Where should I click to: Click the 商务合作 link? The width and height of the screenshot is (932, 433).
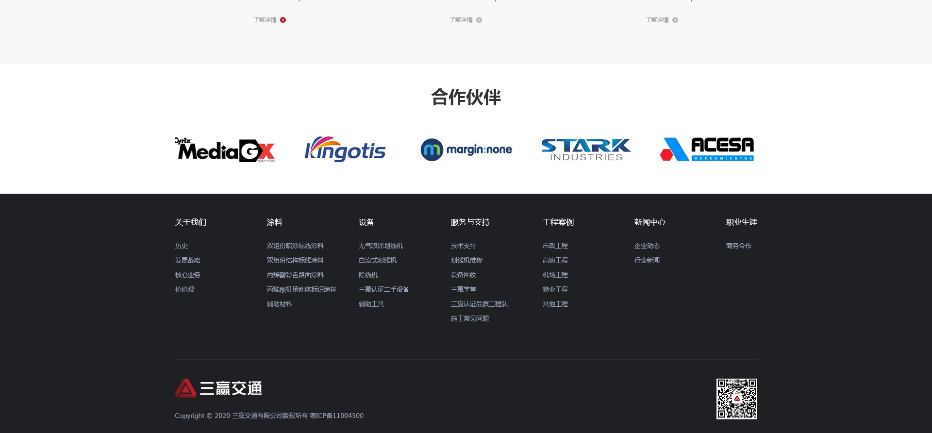coord(738,246)
